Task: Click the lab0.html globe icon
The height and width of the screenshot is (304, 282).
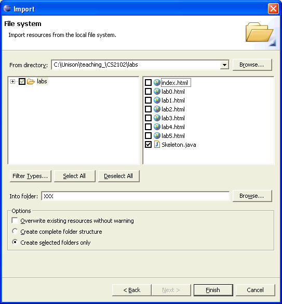Action: pos(157,91)
